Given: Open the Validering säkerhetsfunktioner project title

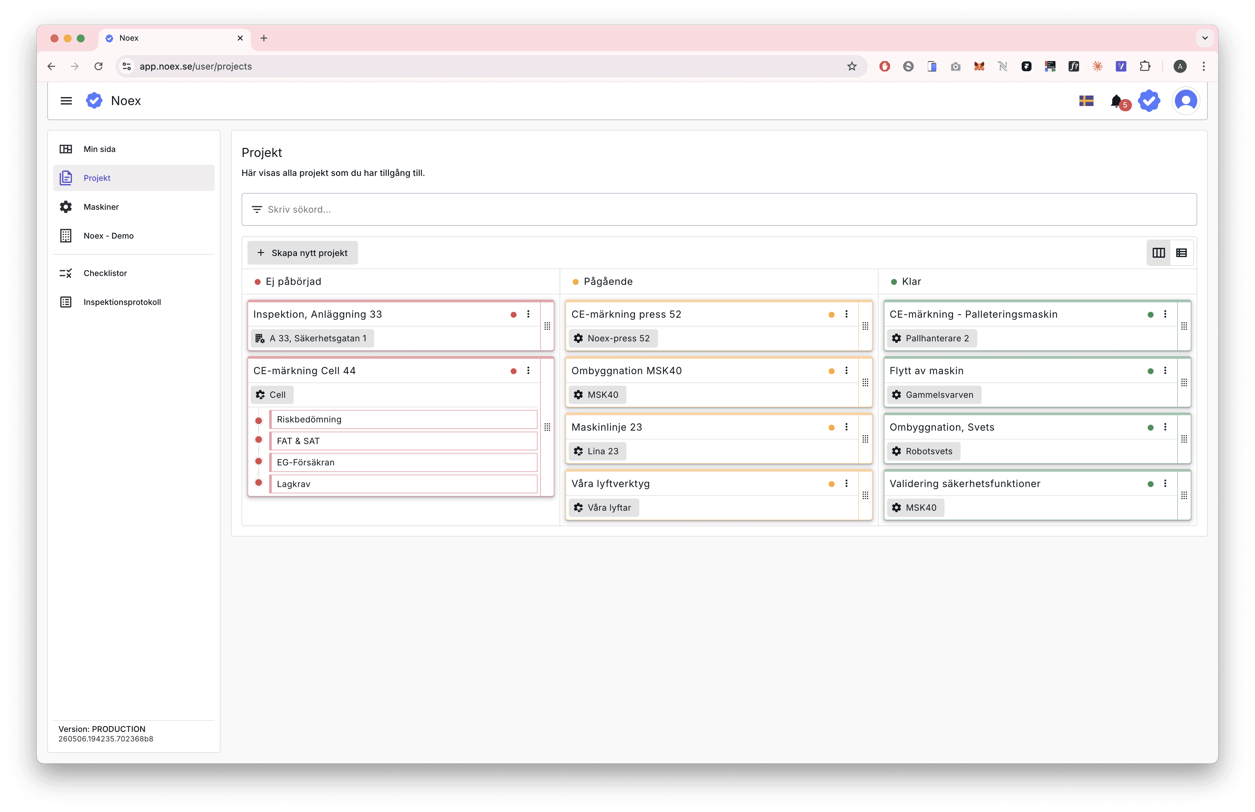Looking at the screenshot, I should tap(965, 483).
